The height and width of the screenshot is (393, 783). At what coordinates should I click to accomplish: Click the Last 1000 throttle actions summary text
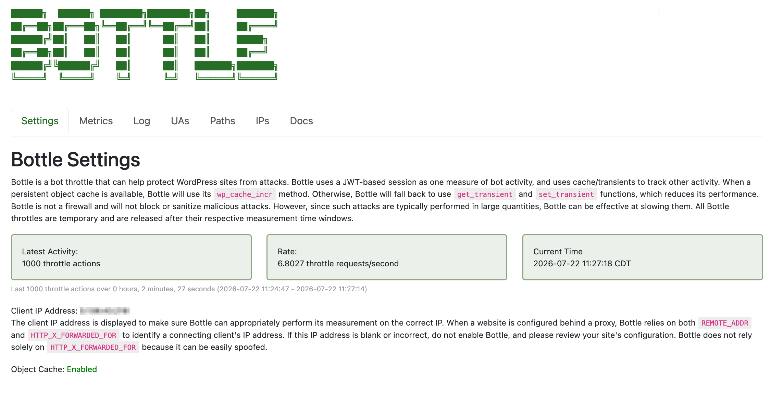[189, 289]
